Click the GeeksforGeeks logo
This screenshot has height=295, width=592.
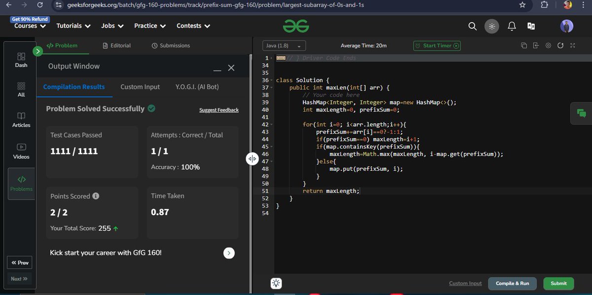click(x=296, y=26)
